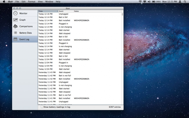The height and width of the screenshot is (118, 189).
Task: Click serial note on Yesterday 11:41 PM row
Action: pyautogui.click(x=82, y=98)
